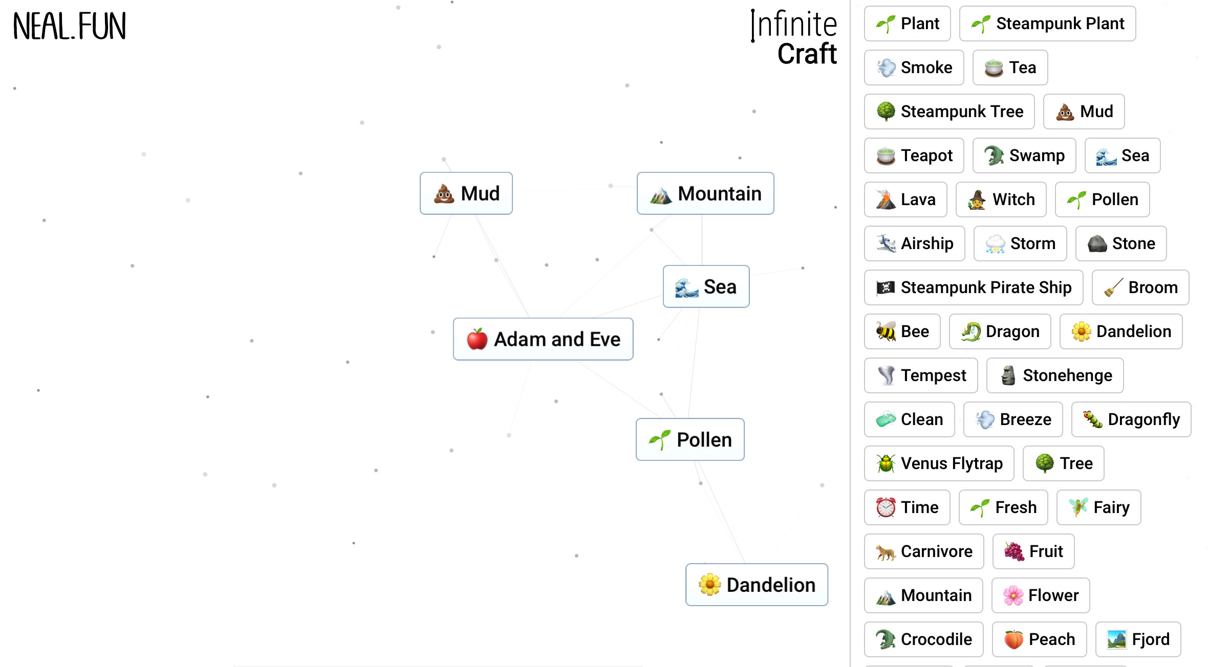Open the NEAL.FUN homepage link

click(69, 25)
